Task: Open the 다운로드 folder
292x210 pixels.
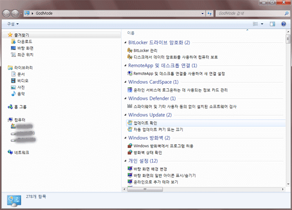Action: click(x=25, y=41)
